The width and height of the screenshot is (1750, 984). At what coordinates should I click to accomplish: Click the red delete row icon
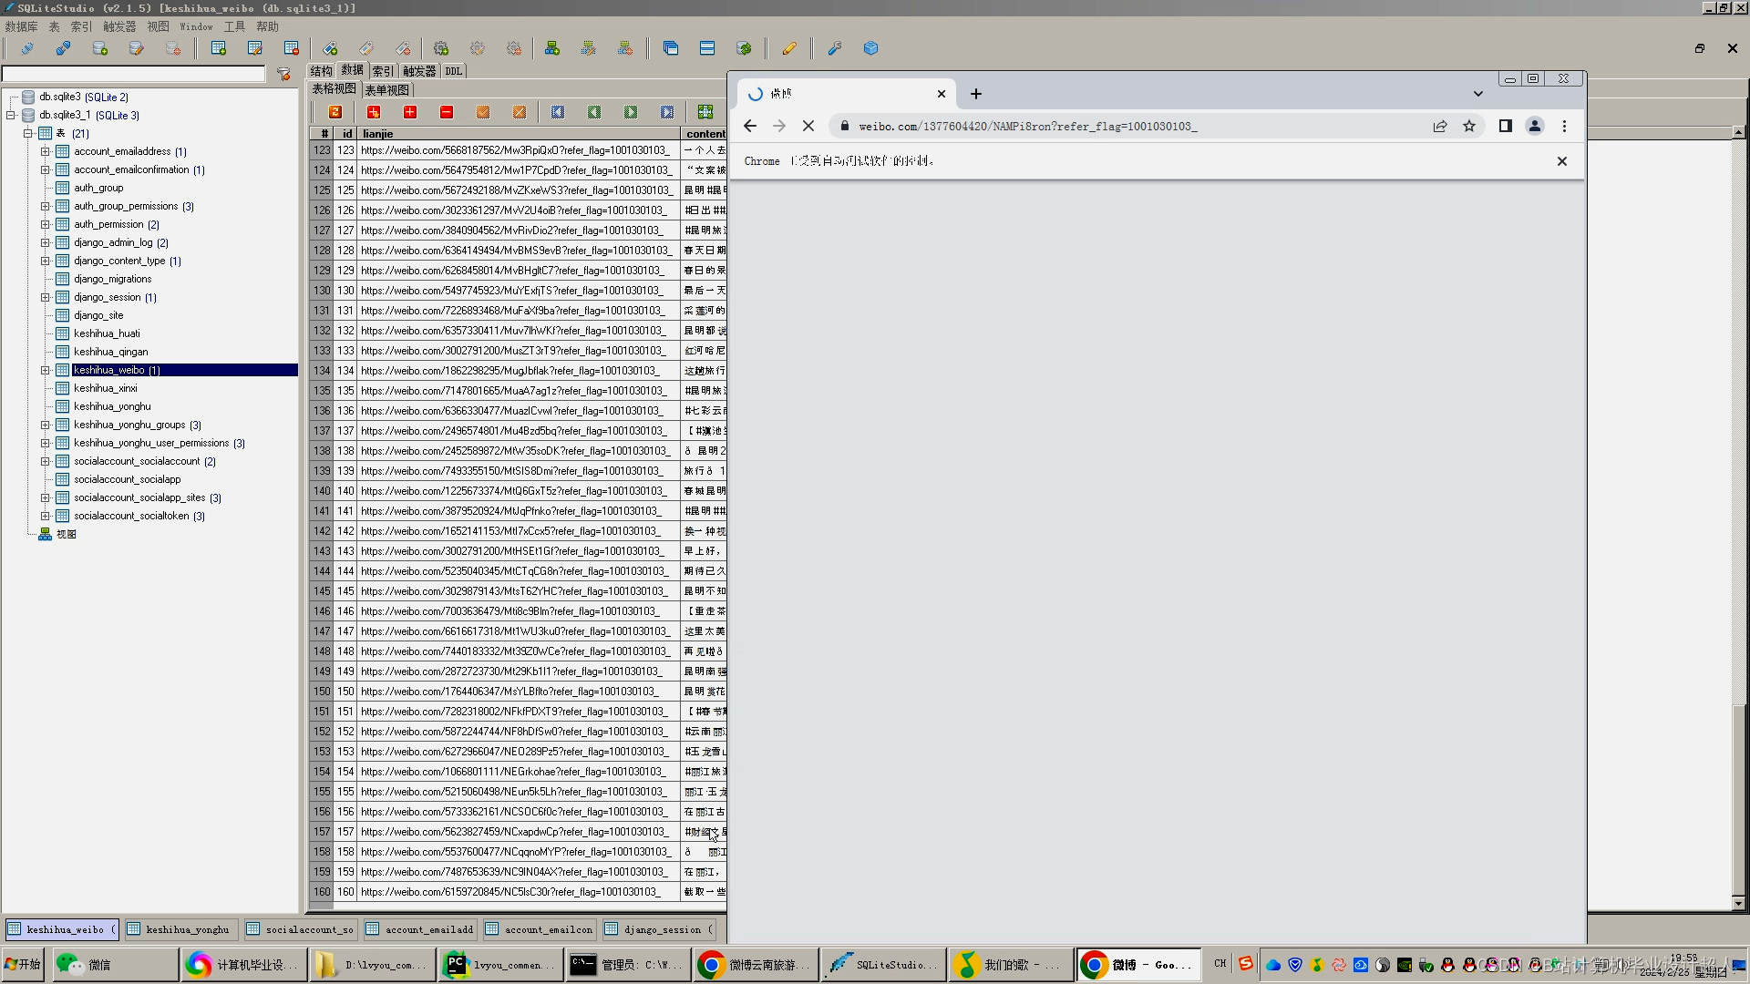447,112
